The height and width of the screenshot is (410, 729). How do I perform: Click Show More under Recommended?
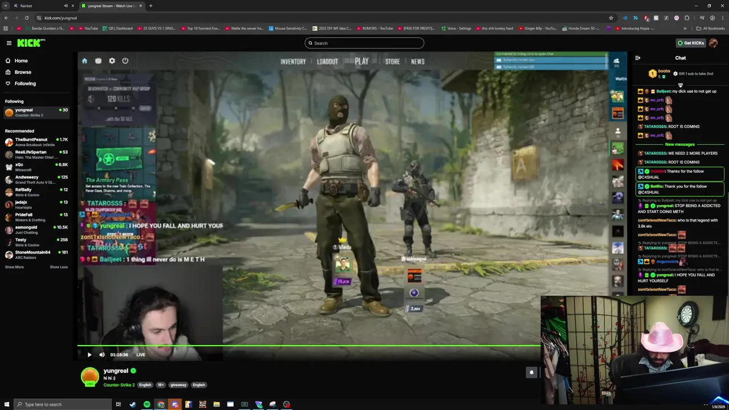tap(14, 267)
